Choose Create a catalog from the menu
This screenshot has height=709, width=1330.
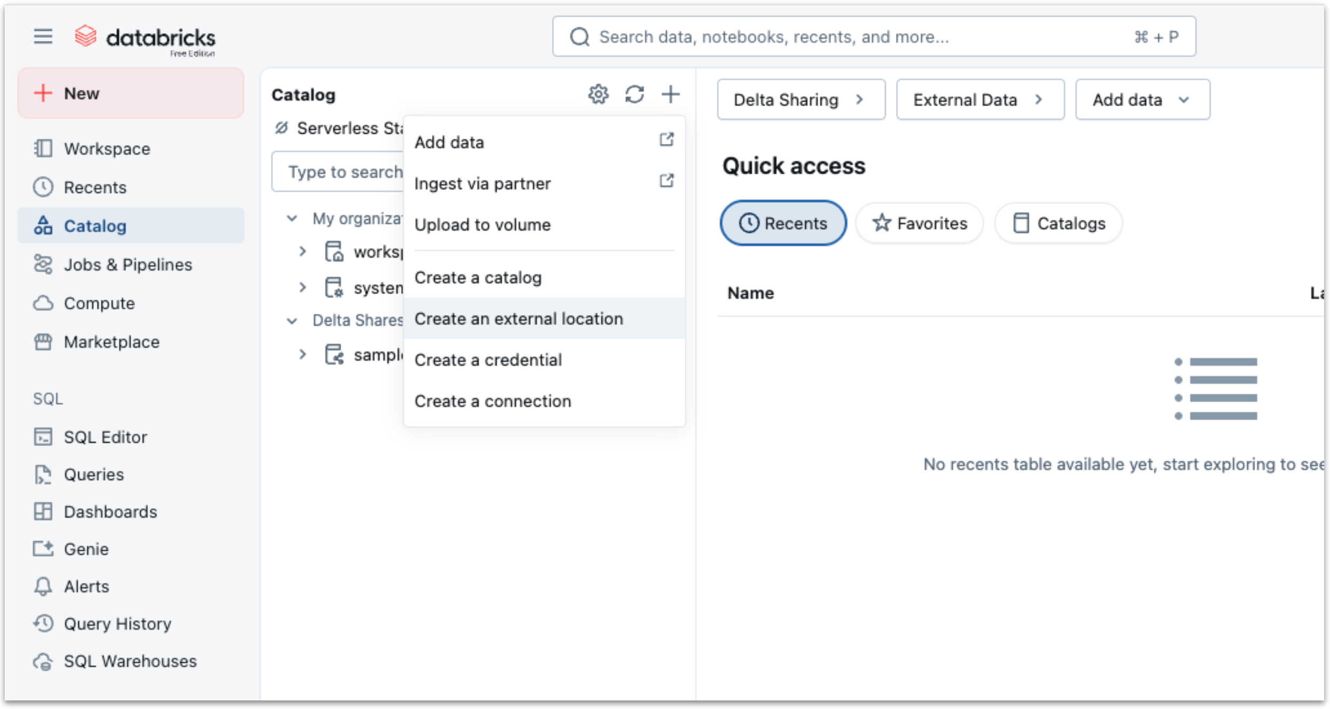click(478, 277)
